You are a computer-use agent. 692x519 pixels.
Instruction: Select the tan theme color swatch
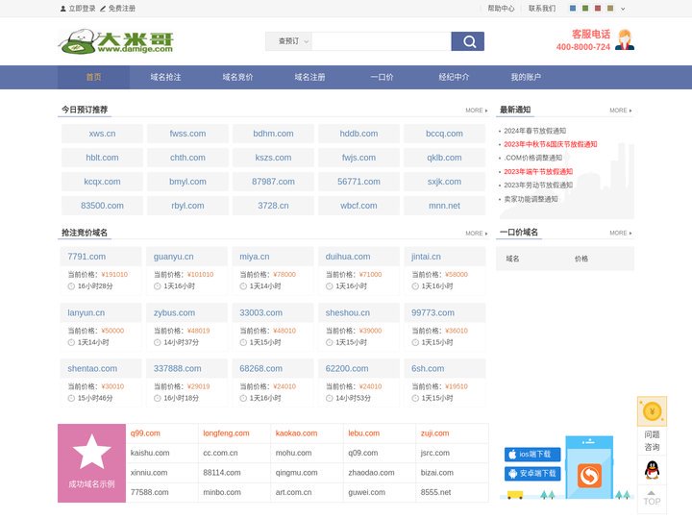point(610,9)
